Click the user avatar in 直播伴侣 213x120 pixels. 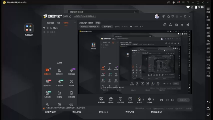(x=157, y=17)
